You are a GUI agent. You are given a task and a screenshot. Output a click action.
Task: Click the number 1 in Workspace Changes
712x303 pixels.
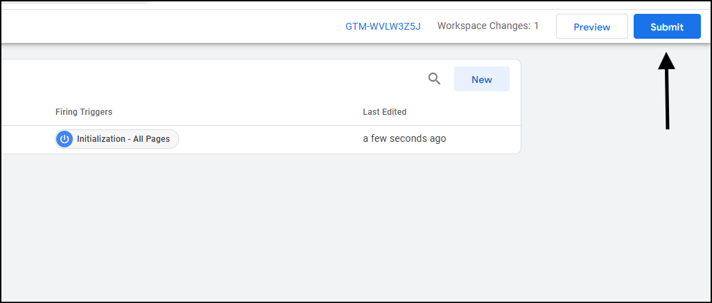(537, 26)
